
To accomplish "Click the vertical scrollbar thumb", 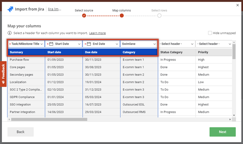I will pos(234,52).
